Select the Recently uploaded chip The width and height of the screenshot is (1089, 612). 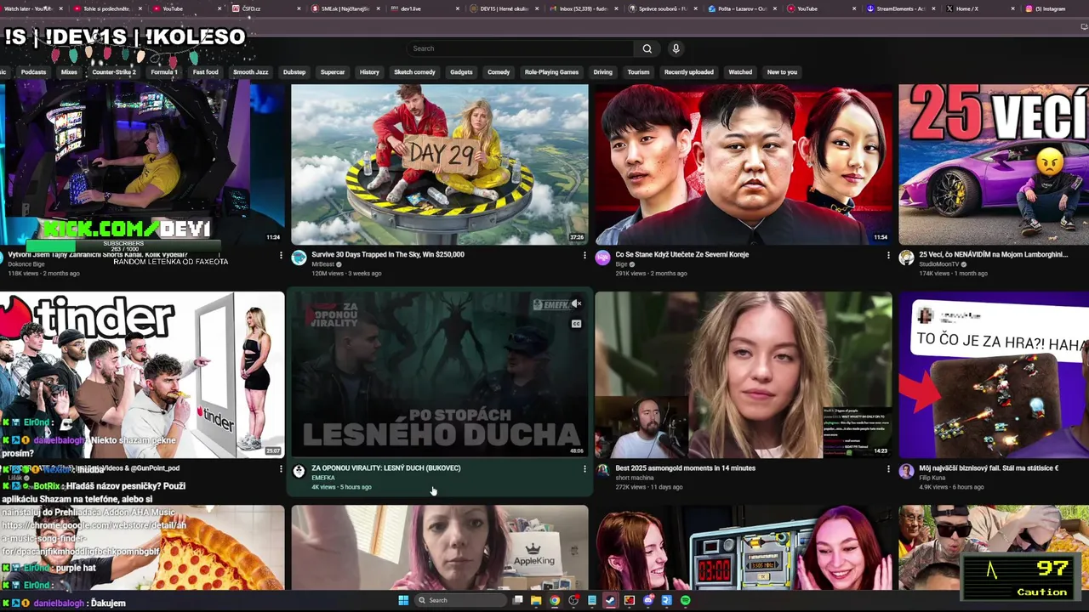click(x=689, y=72)
